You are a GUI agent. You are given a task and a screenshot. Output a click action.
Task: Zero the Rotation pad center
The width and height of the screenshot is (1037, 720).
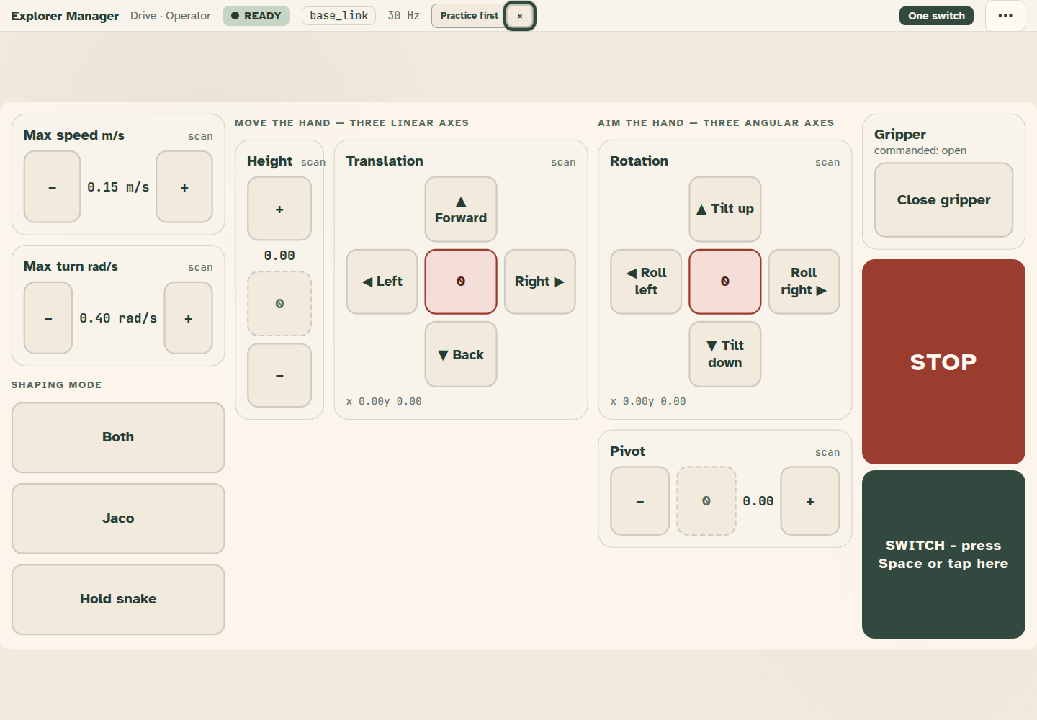coord(725,282)
